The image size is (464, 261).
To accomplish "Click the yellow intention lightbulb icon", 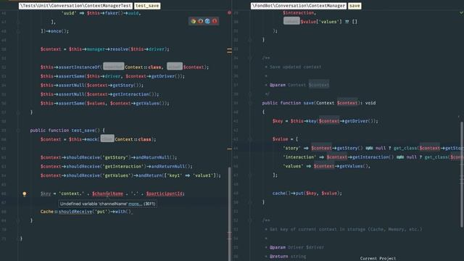I will (25, 194).
